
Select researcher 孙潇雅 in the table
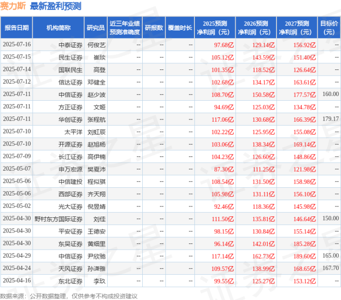97,269
